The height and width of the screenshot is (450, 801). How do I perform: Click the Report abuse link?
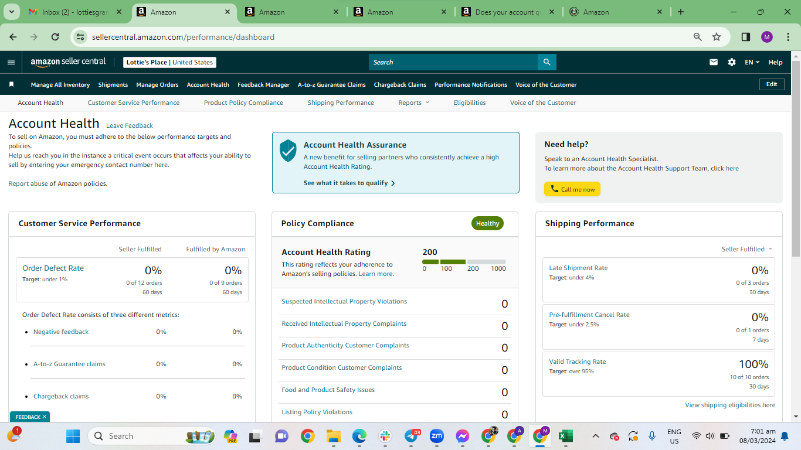click(x=28, y=183)
